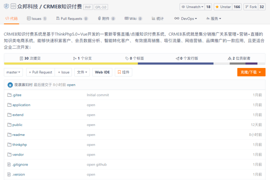
Task: Open the 夜袭寡妇村 user profile link
Action: click(23, 85)
